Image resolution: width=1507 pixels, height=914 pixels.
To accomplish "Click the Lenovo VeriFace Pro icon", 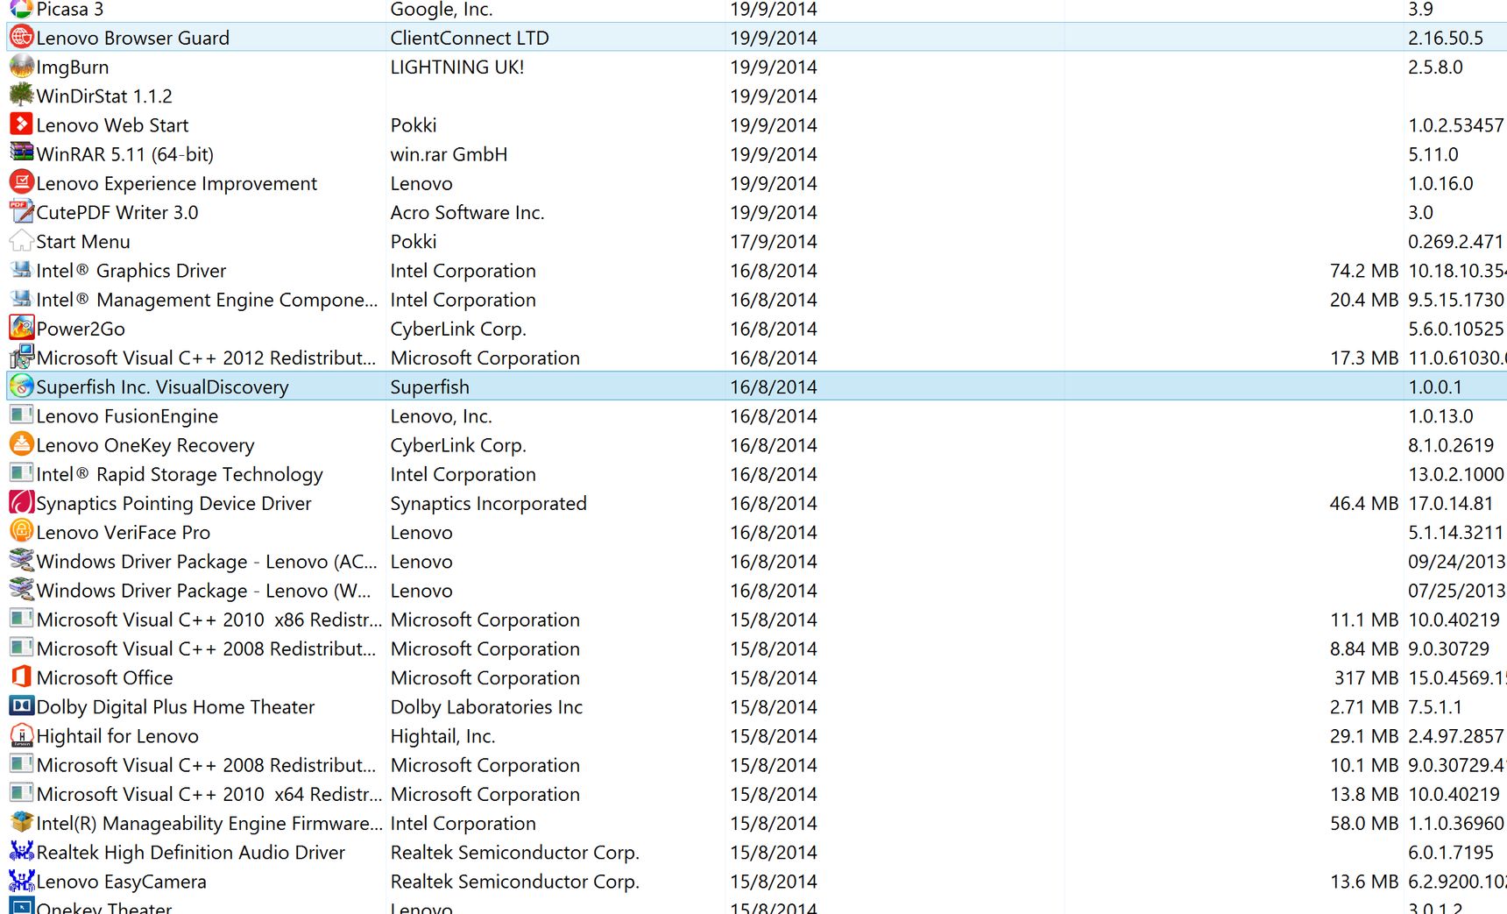I will [21, 532].
